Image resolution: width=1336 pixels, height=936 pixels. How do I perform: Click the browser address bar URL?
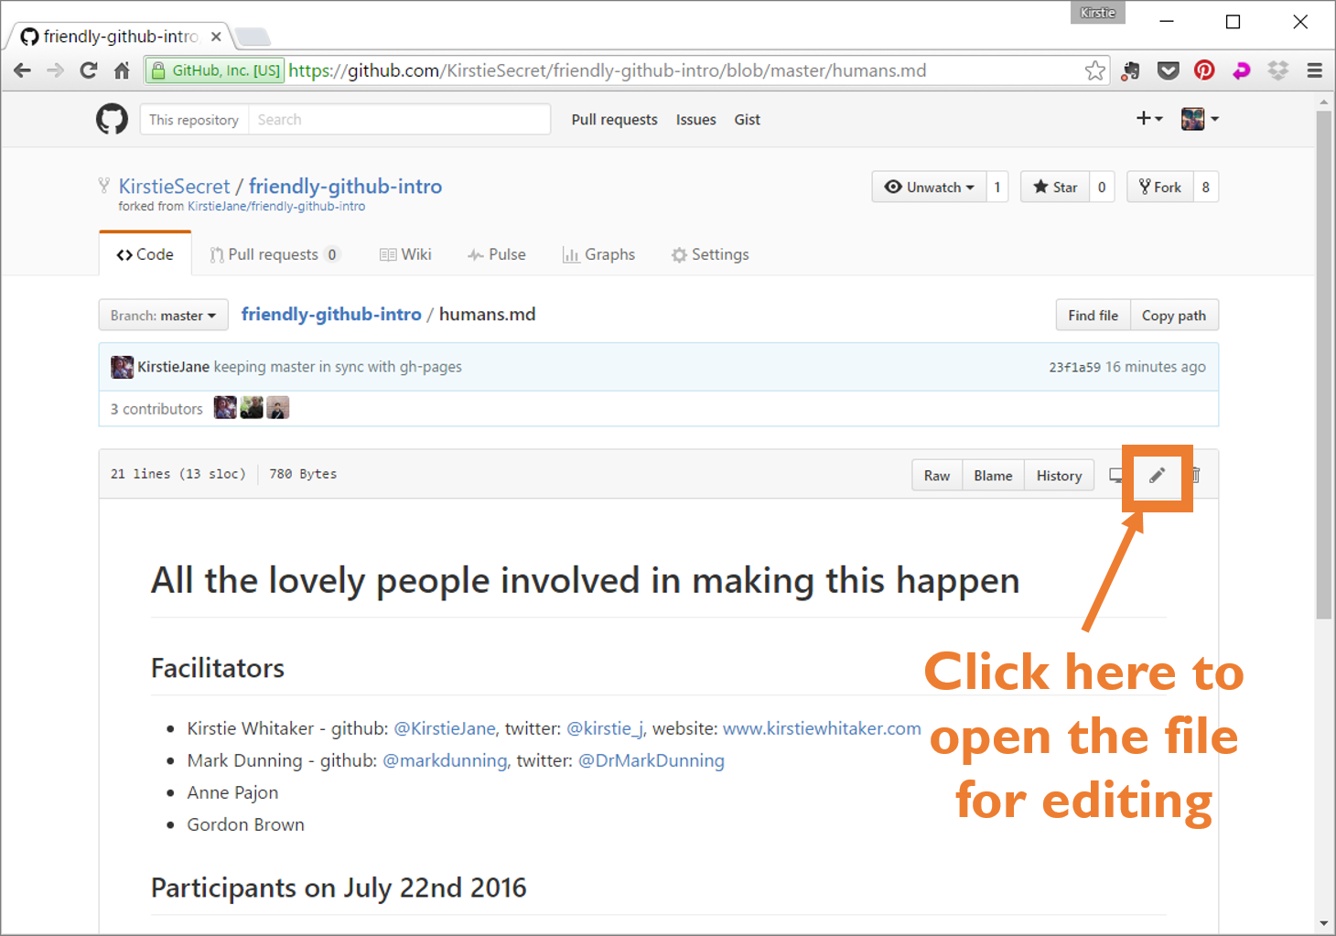pyautogui.click(x=608, y=70)
